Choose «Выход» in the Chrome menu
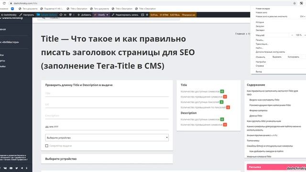This screenshot has height=172, width=306. [x=259, y=72]
